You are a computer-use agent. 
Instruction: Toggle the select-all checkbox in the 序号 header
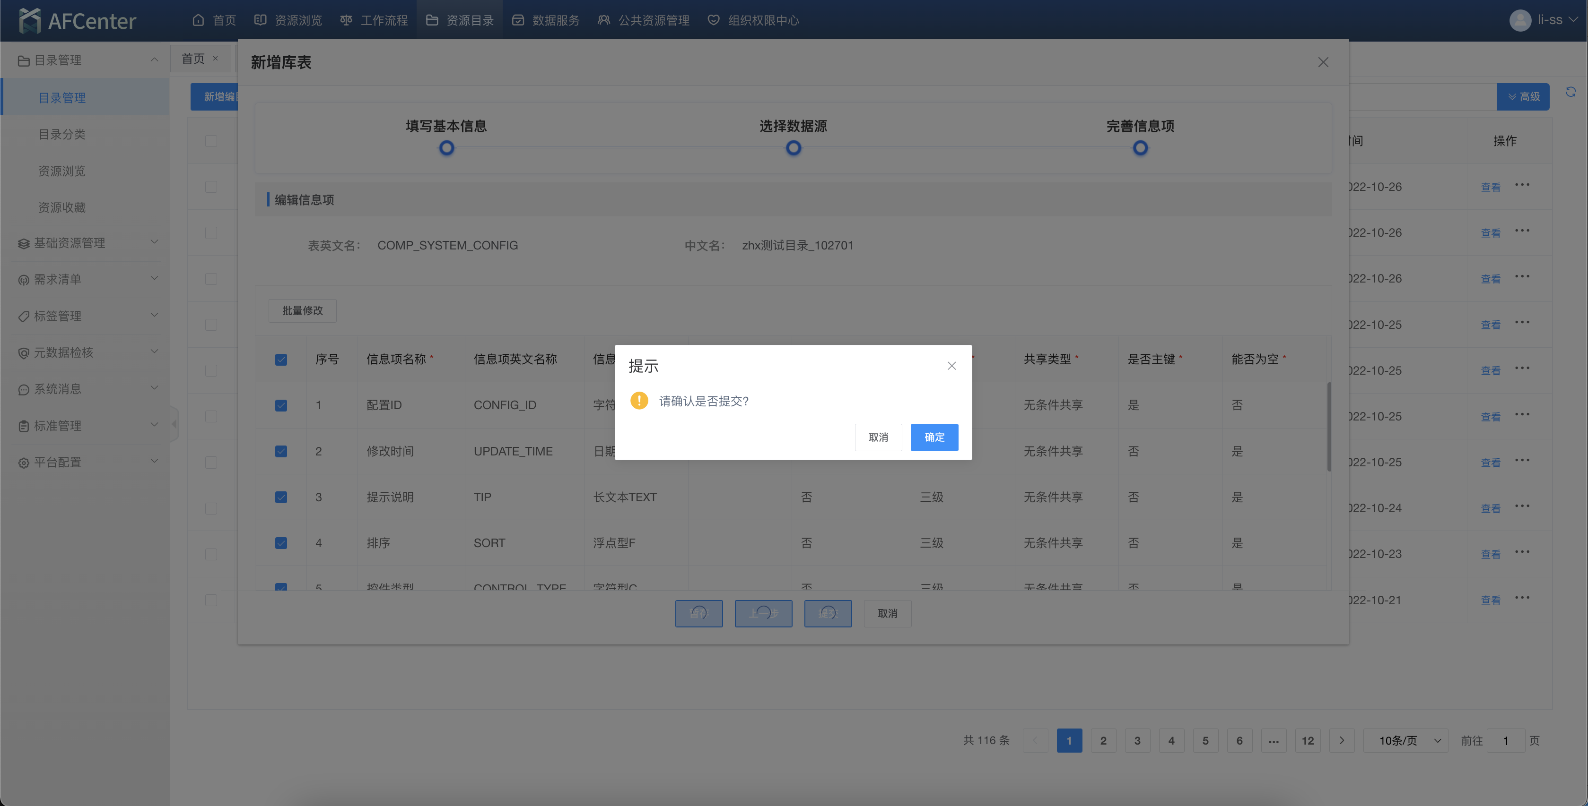click(281, 360)
